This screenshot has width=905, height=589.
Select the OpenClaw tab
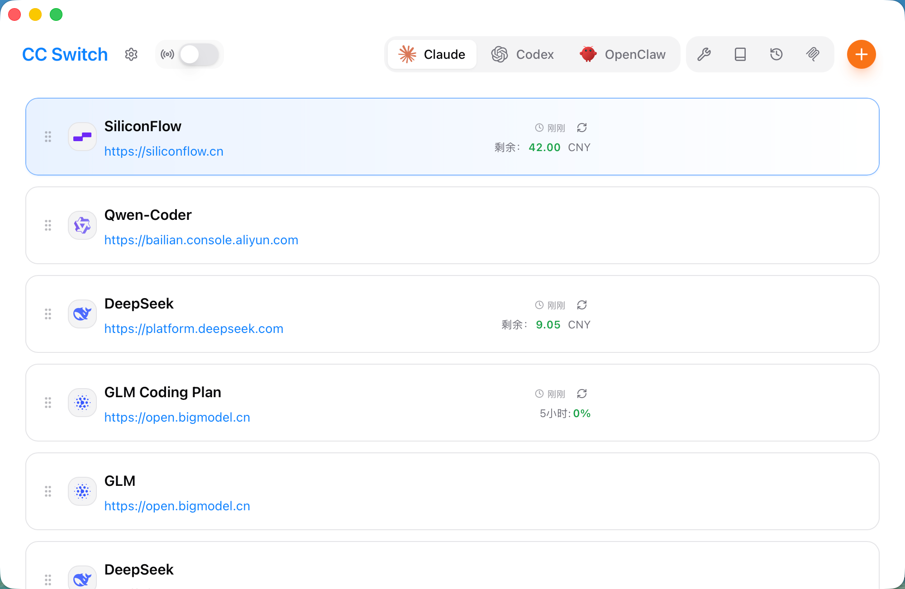tap(623, 54)
